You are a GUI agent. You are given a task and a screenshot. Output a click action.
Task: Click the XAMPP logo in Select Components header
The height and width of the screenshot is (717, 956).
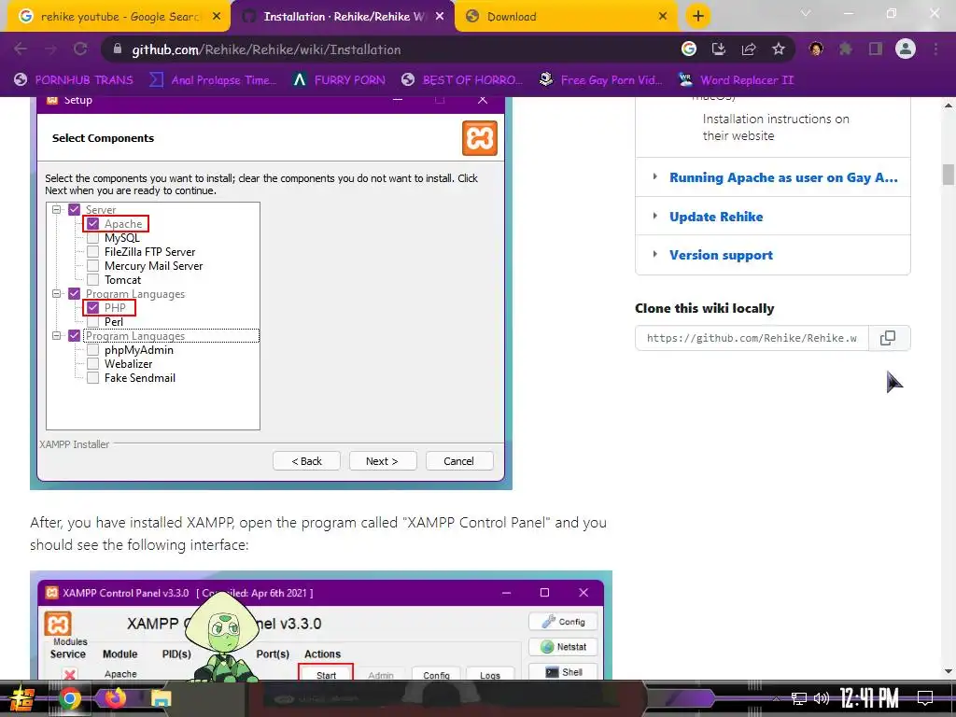(480, 138)
